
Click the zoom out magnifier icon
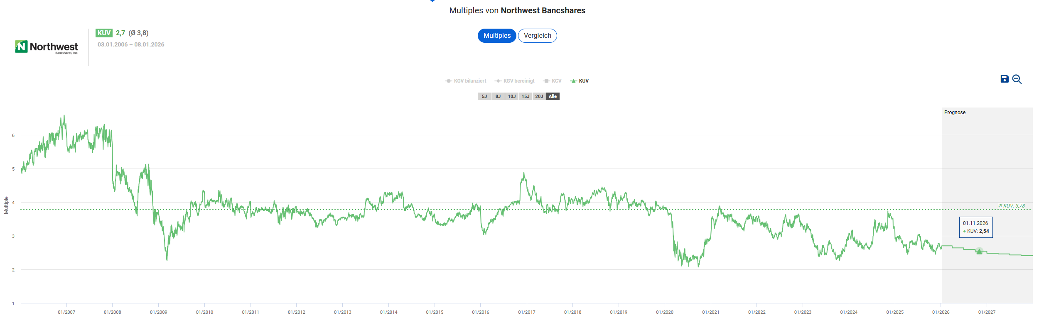click(x=1017, y=79)
